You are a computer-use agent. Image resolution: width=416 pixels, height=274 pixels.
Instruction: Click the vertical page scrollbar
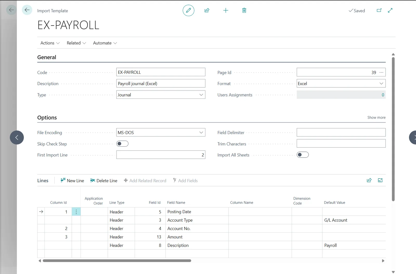click(393, 129)
